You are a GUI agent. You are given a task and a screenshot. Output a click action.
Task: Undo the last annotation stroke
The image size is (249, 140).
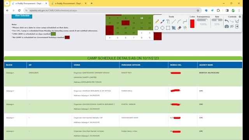226,21
